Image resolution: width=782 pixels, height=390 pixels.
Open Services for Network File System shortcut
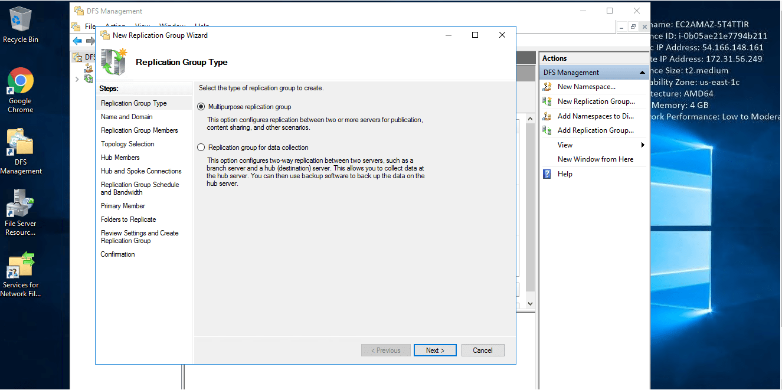click(x=21, y=273)
